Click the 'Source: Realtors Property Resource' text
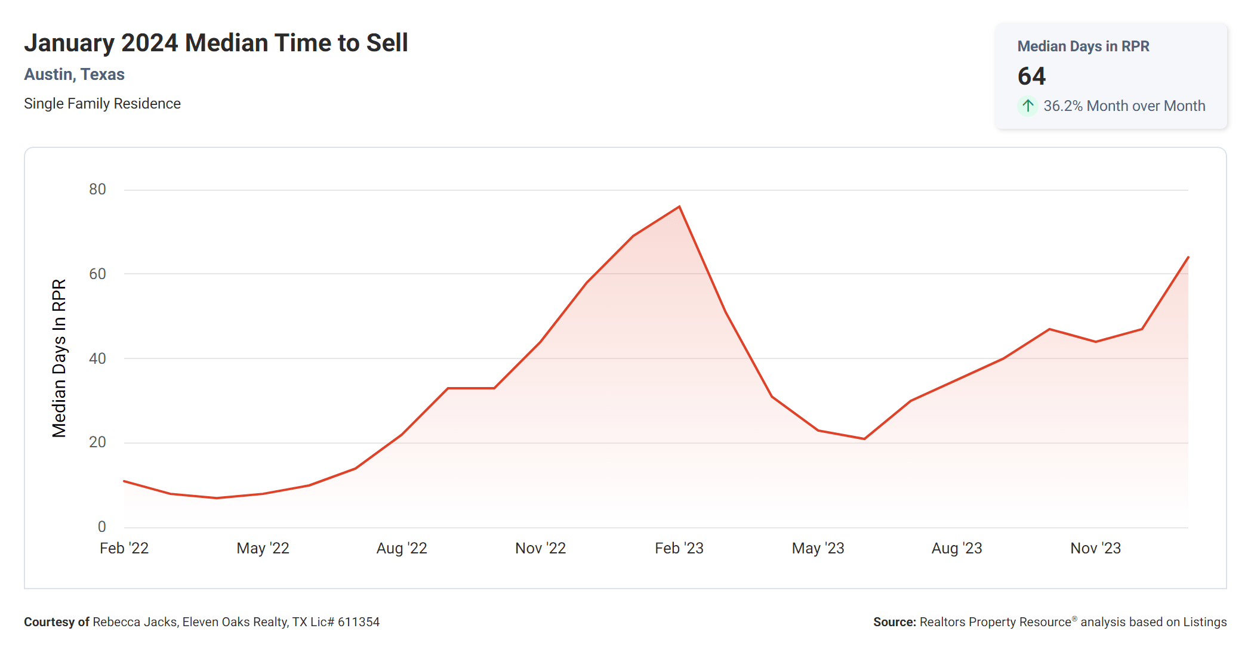This screenshot has width=1251, height=656. [x=1049, y=622]
